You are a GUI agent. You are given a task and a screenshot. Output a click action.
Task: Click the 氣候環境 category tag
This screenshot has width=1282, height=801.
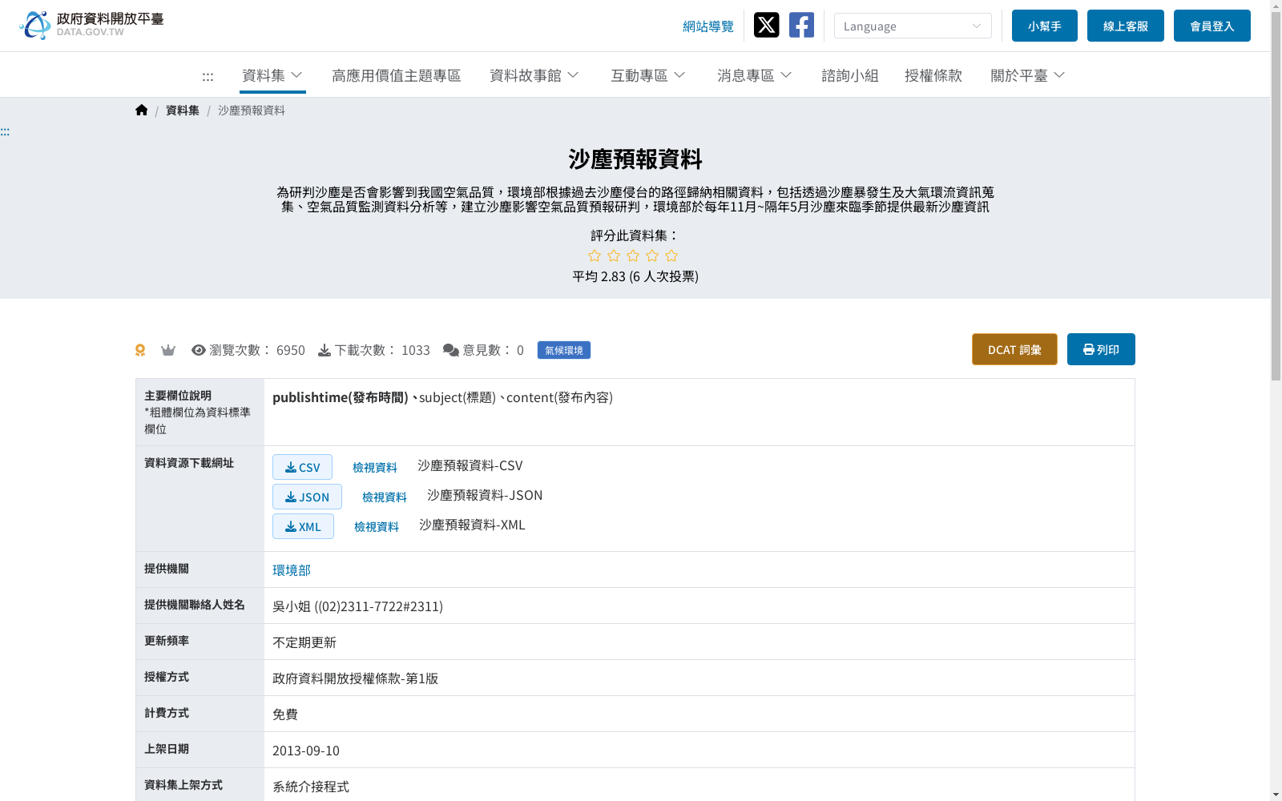564,350
